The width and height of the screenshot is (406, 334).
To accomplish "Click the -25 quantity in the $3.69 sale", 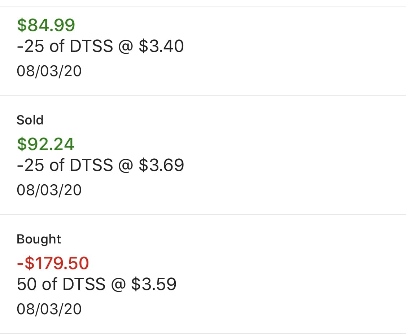I will click(x=31, y=165).
